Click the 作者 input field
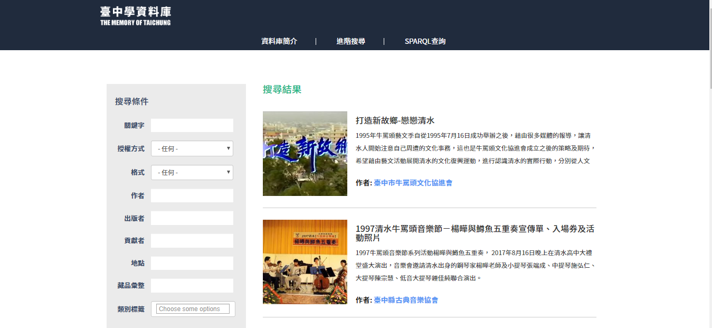This screenshot has width=712, height=328. coord(192,196)
